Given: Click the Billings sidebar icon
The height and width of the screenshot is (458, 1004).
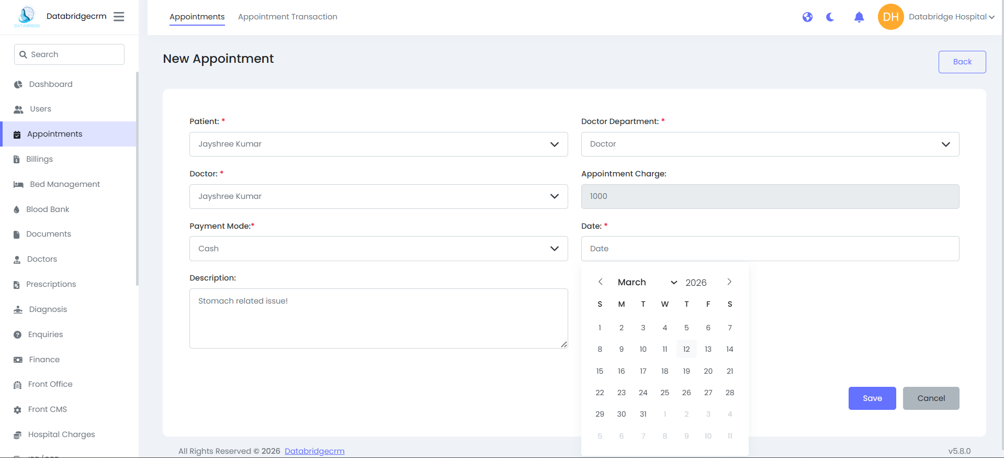Looking at the screenshot, I should click(x=17, y=160).
